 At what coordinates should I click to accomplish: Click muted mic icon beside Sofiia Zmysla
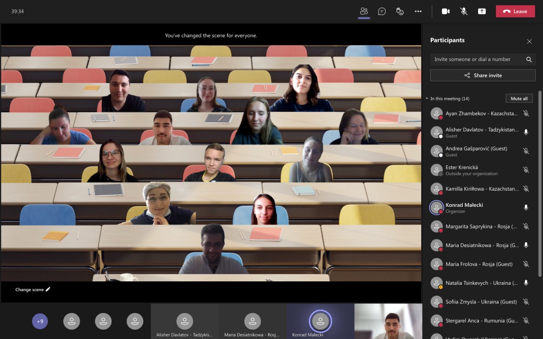[x=526, y=302]
